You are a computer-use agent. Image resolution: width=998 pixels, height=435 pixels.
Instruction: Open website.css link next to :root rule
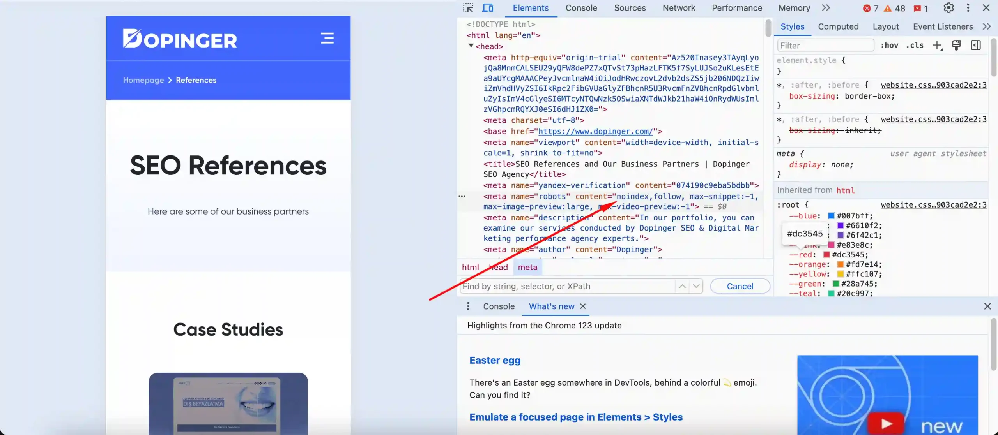[x=934, y=204]
